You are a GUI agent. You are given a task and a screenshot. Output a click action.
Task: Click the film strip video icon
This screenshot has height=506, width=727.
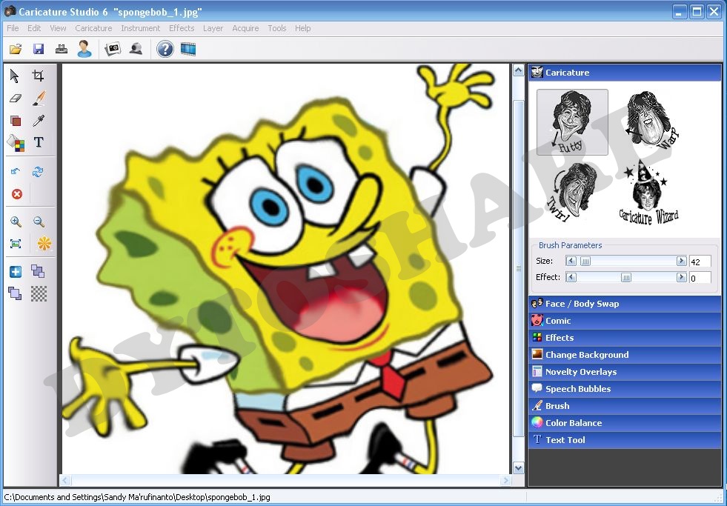pyautogui.click(x=188, y=49)
